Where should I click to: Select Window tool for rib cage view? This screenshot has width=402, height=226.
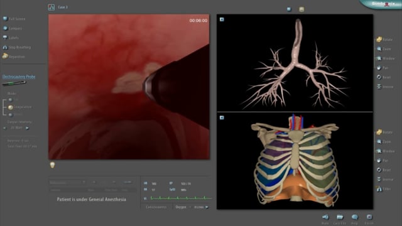click(385, 151)
